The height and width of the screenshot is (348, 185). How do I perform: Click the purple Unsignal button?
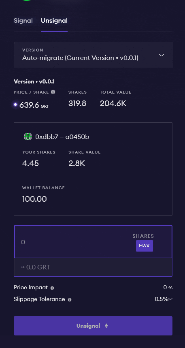coord(93,326)
